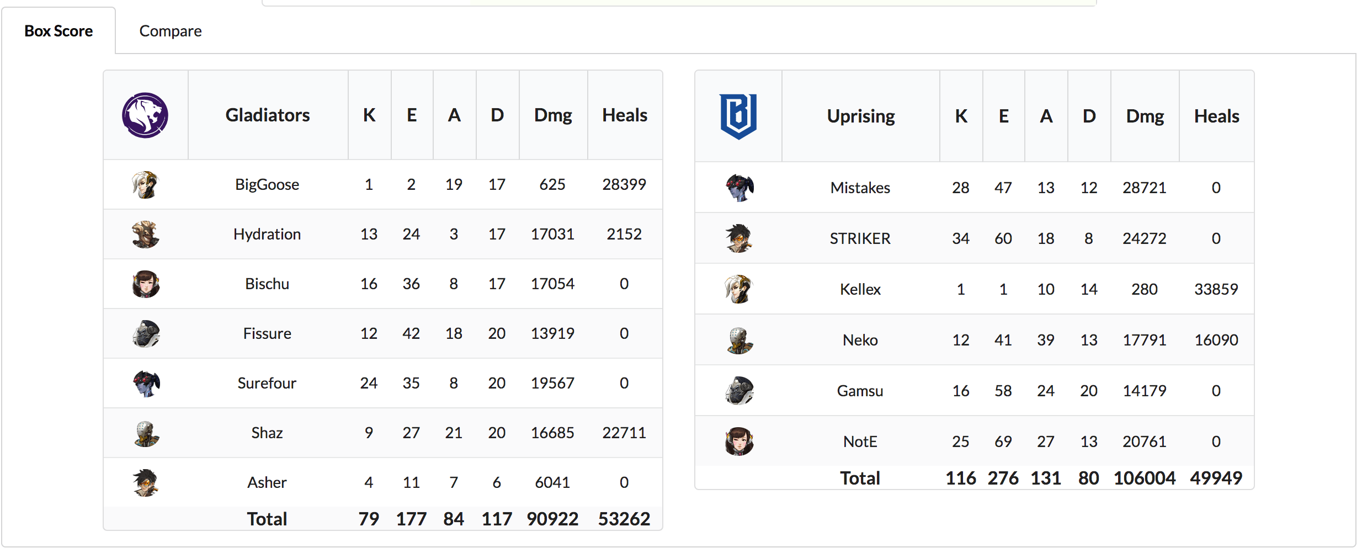This screenshot has height=553, width=1362.
Task: Click the Uprising team logo
Action: (x=738, y=116)
